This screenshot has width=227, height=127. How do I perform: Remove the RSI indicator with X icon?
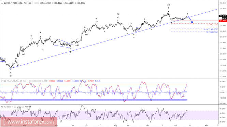pos(23,107)
